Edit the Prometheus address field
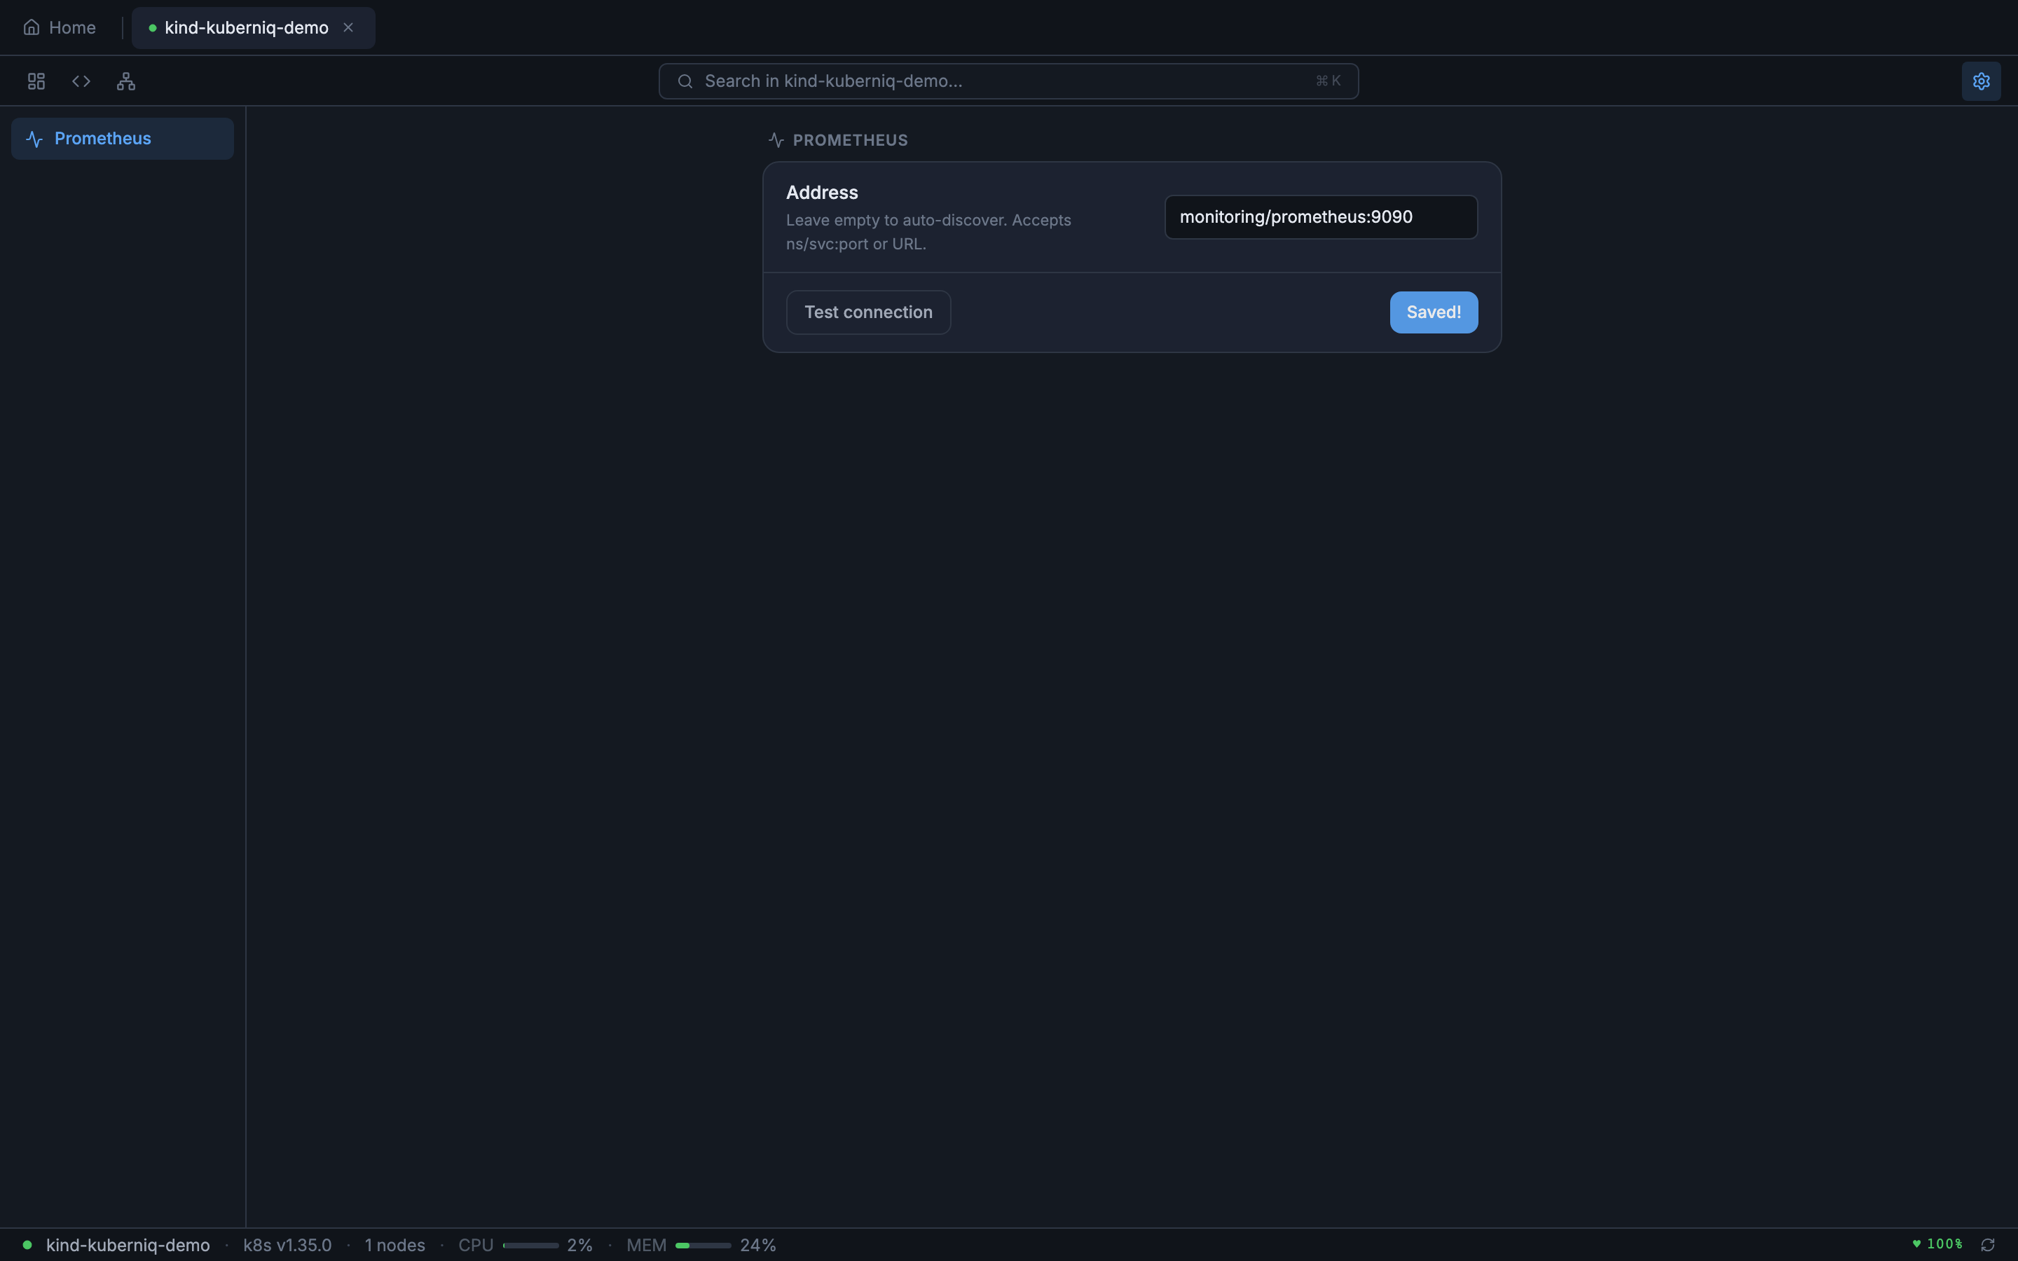Image resolution: width=2018 pixels, height=1261 pixels. [1320, 217]
